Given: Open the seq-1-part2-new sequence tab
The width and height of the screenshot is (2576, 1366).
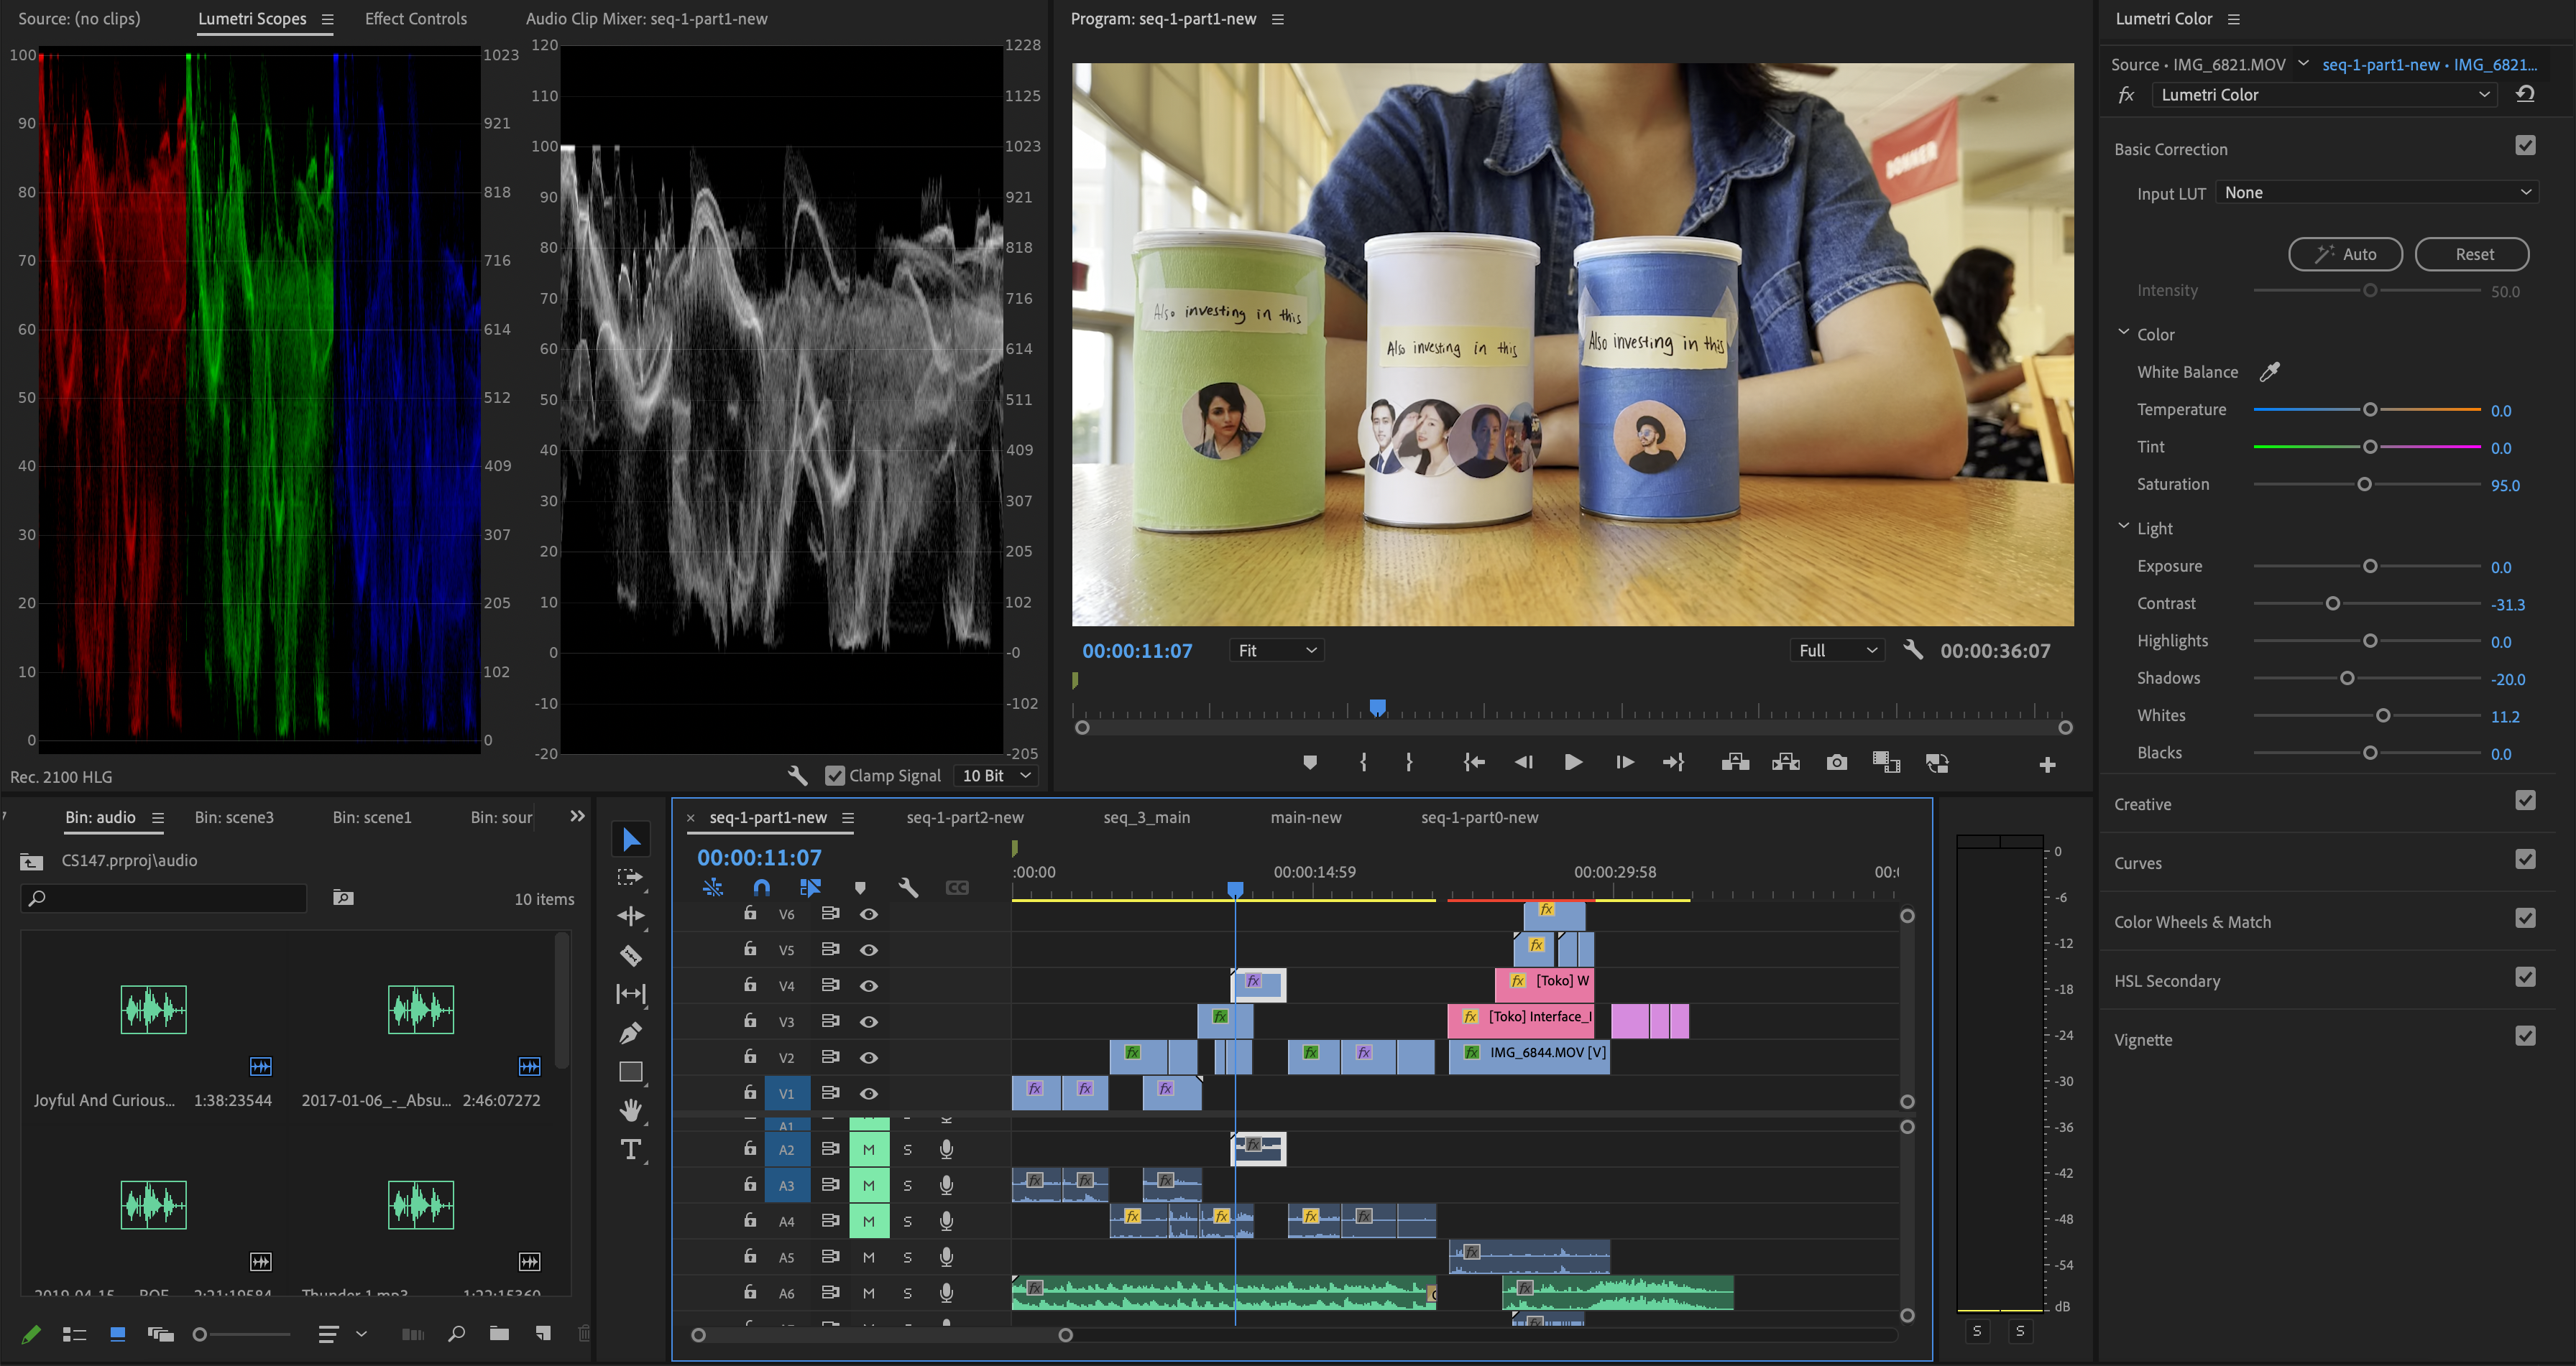Looking at the screenshot, I should 964,817.
